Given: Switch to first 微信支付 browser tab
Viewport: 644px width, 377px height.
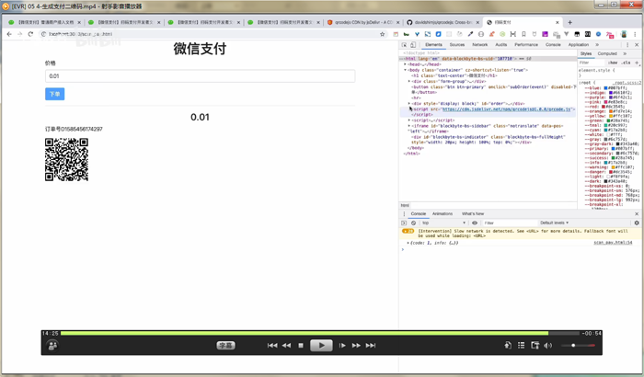Looking at the screenshot, I should (44, 22).
